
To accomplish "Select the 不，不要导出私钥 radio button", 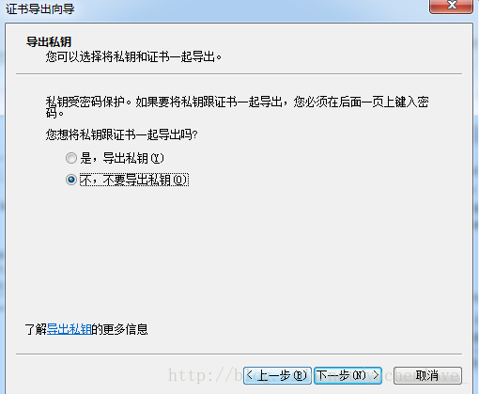I will coord(71,180).
